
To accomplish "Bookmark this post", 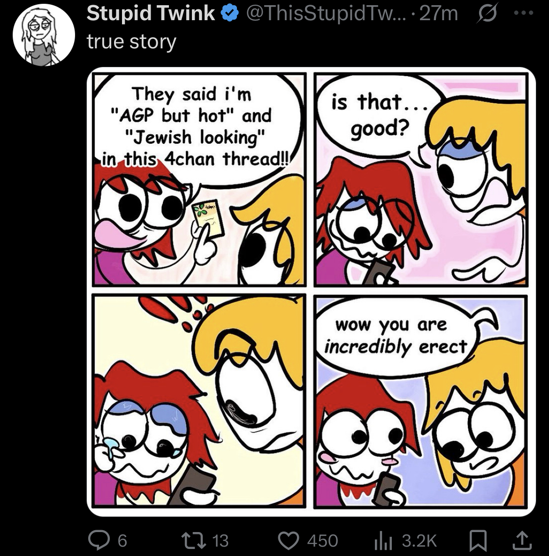I will pyautogui.click(x=478, y=541).
